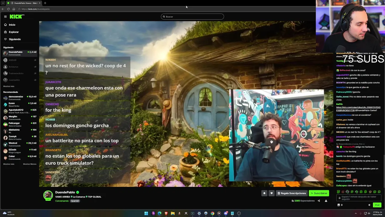Open Microsoft Edge from the taskbar
385x217 pixels.
[159, 213]
